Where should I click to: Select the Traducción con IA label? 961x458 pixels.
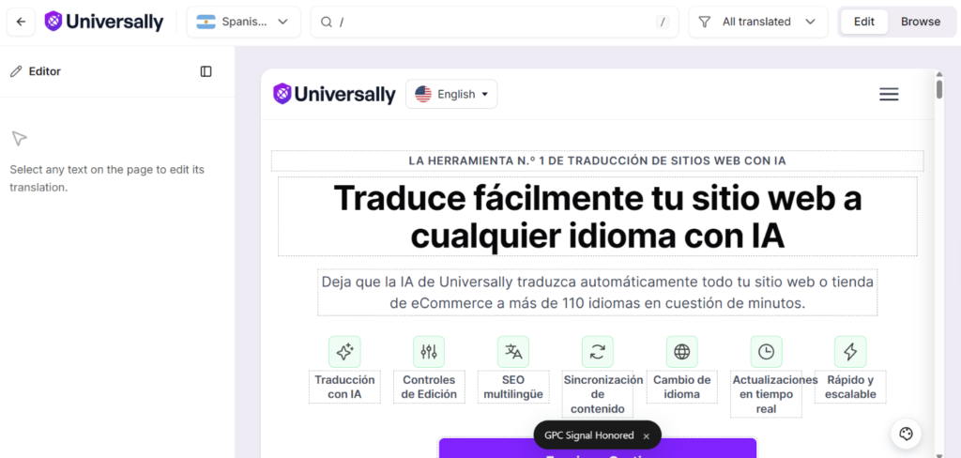(344, 387)
